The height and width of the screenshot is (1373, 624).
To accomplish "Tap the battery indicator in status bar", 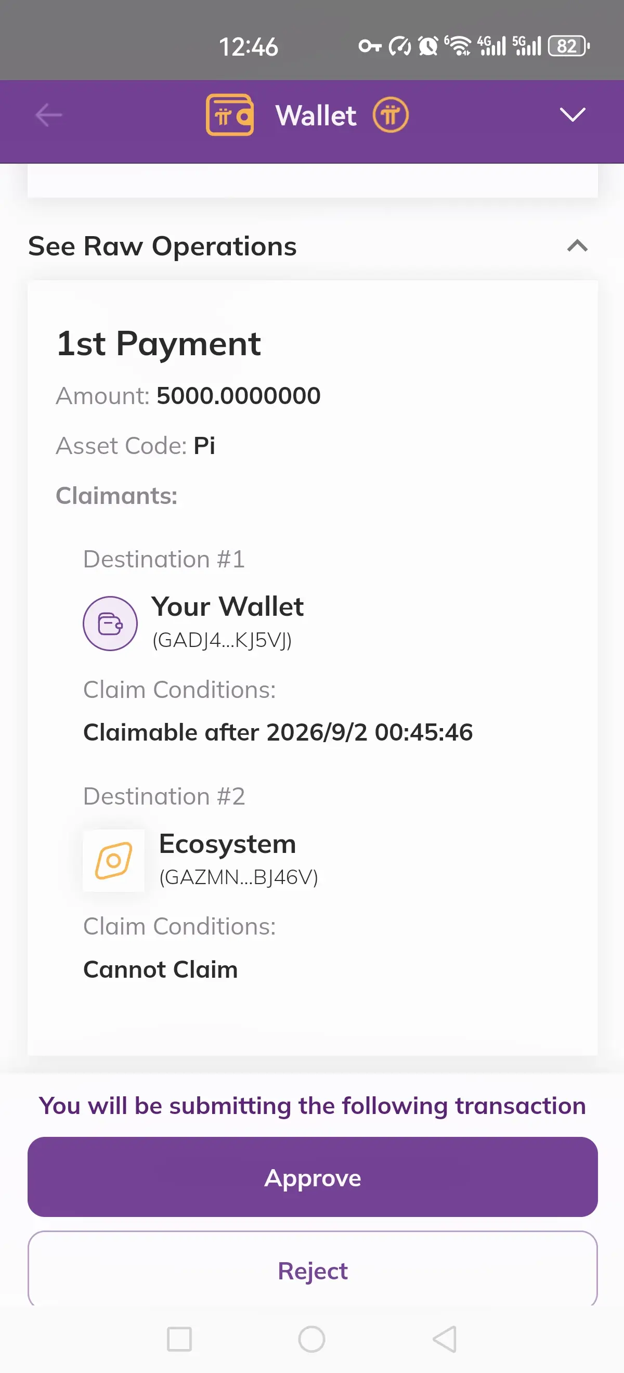I will (x=568, y=46).
